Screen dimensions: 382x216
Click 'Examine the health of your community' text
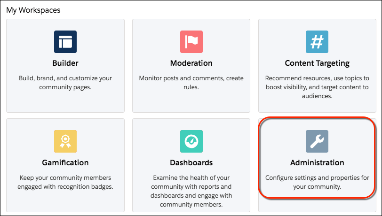click(191, 191)
